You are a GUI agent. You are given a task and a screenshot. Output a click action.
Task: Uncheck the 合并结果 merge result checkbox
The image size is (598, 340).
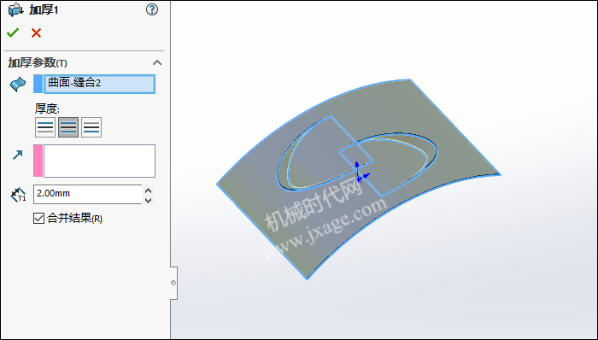point(39,219)
